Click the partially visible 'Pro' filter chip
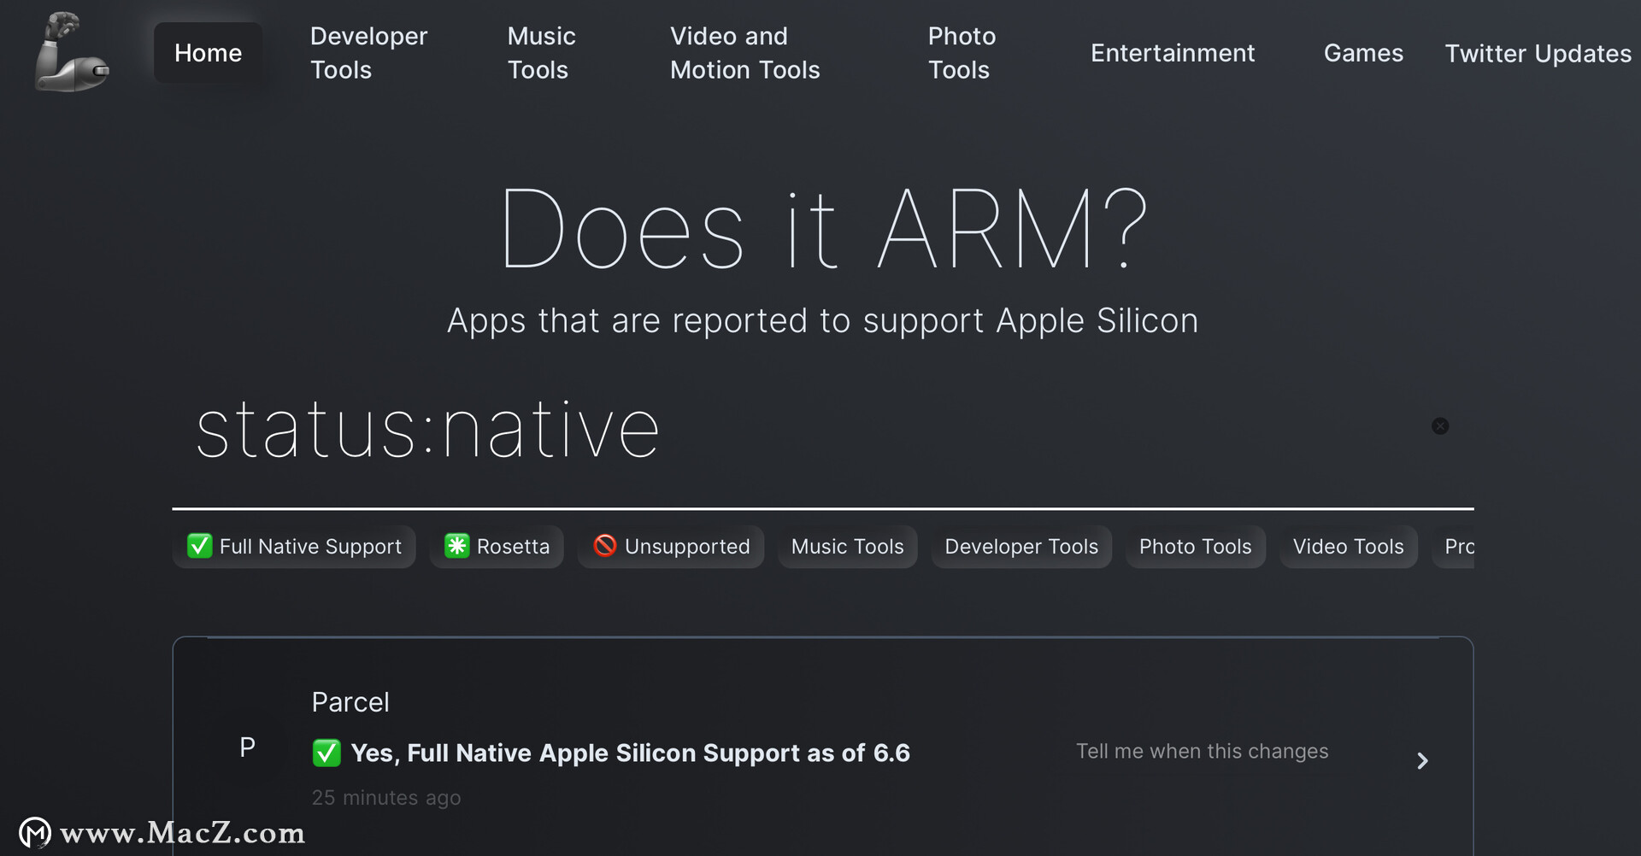Image resolution: width=1641 pixels, height=856 pixels. click(1453, 547)
